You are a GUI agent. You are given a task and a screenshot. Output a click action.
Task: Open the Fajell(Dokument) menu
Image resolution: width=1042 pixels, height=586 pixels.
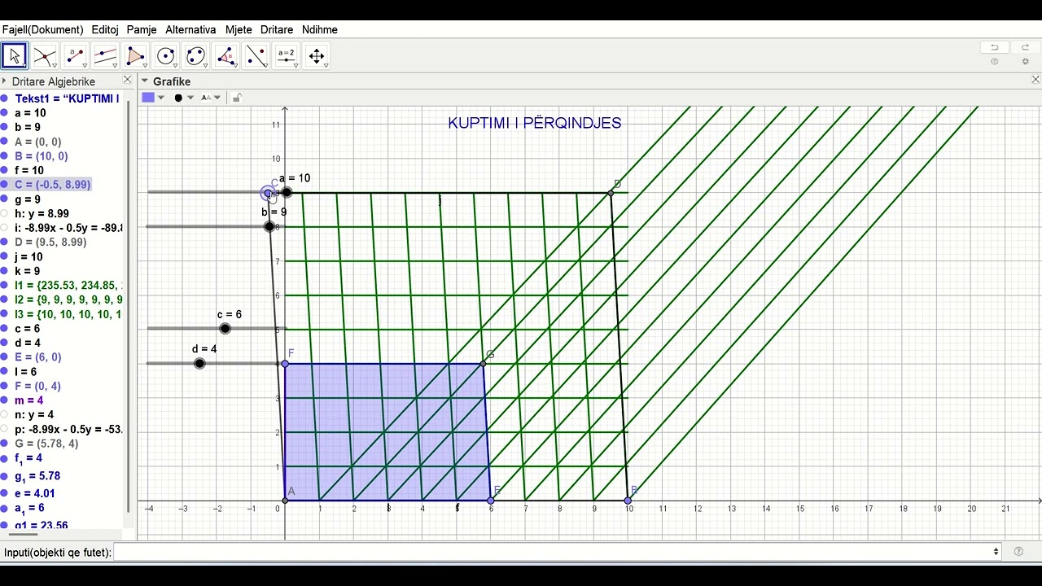click(x=42, y=29)
